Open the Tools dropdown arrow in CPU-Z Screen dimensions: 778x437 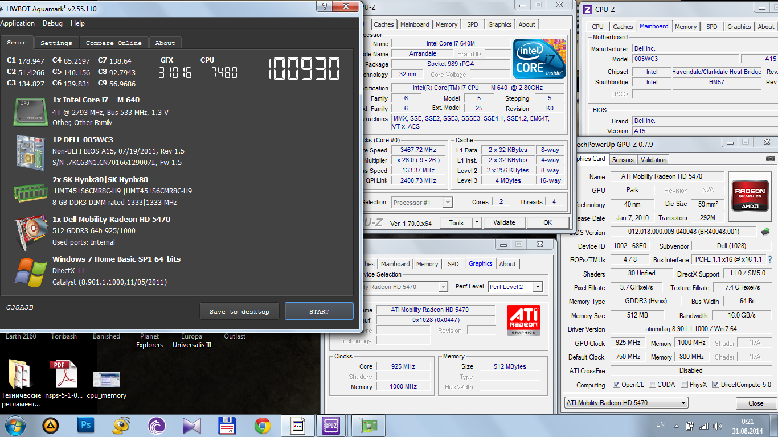click(477, 222)
